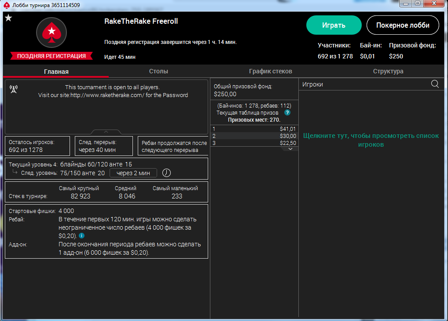
Task: Click the blue info icon after the rebuy description
Action: pos(82,236)
